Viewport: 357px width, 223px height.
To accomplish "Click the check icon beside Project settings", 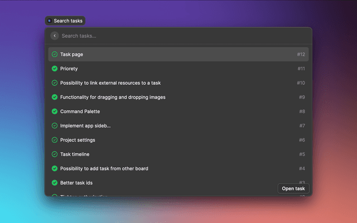I will click(x=55, y=140).
